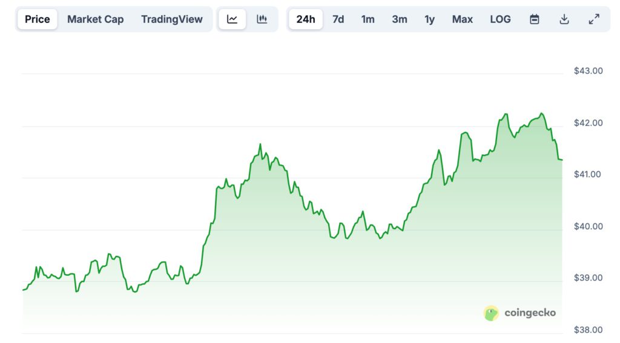
Task: Click the rightmost end of the price line
Action: [562, 160]
